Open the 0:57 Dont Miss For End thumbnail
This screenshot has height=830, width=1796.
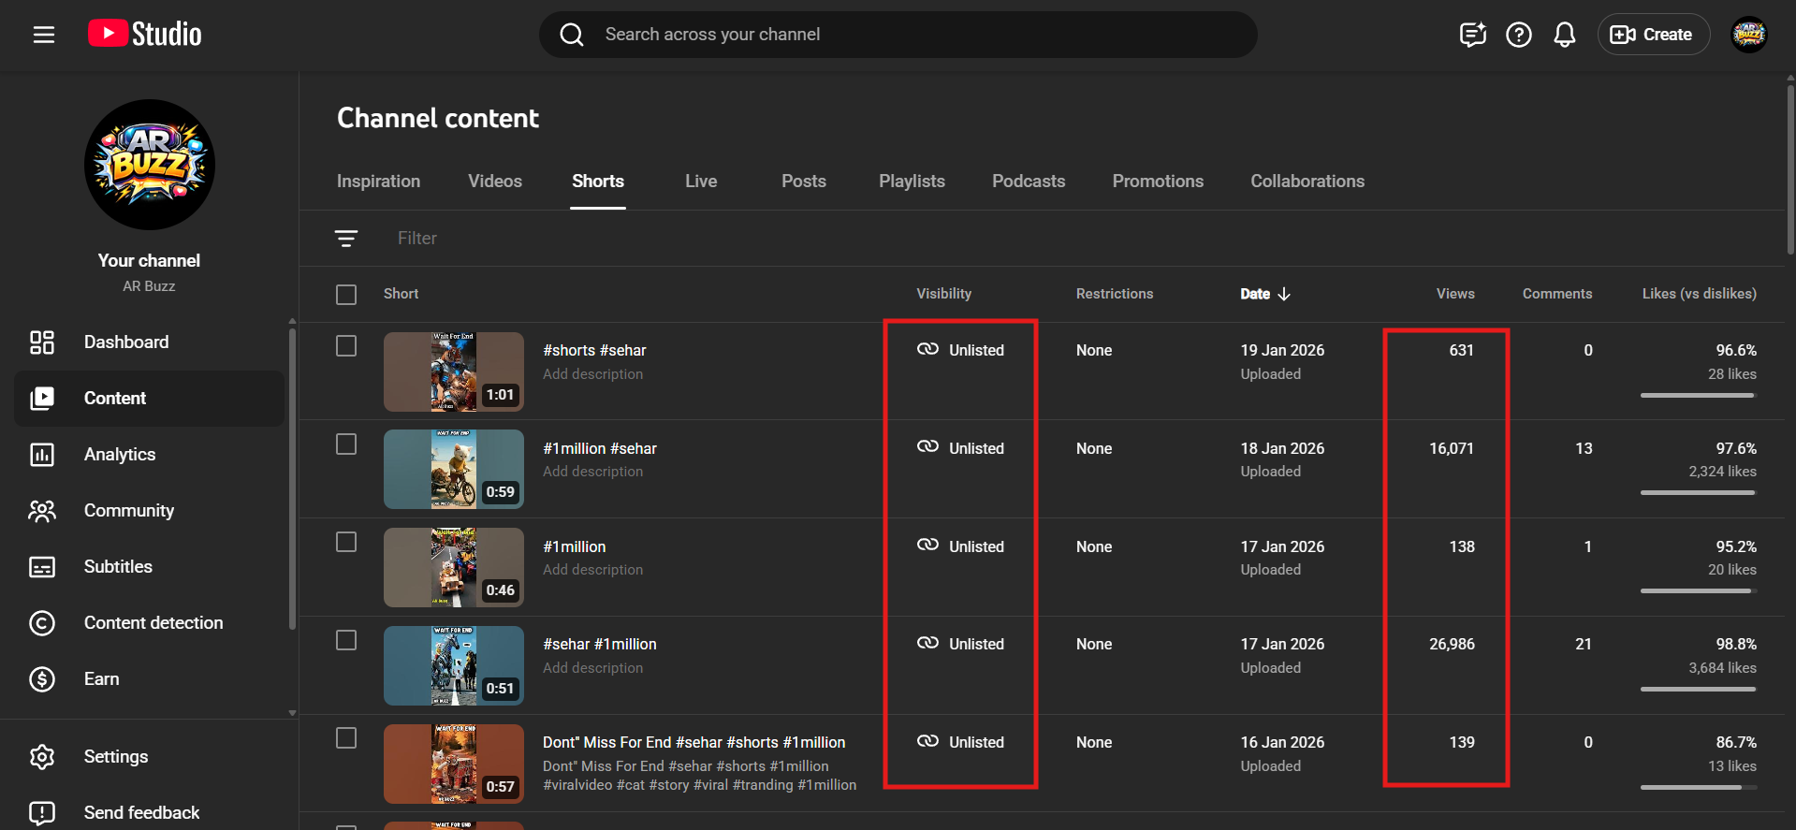click(454, 764)
